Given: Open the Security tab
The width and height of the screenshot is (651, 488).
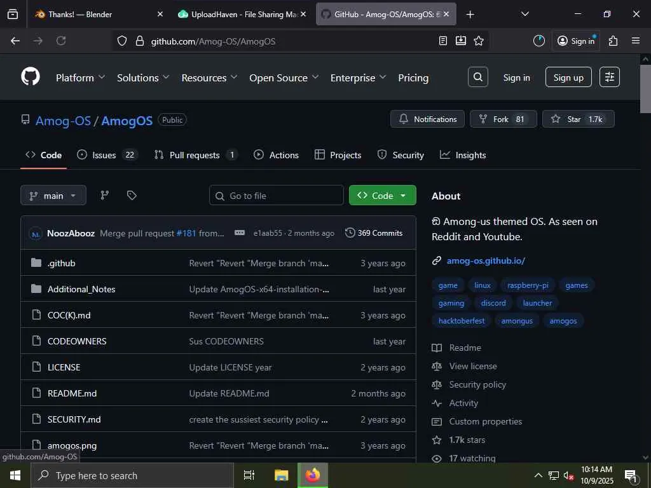Looking at the screenshot, I should point(401,155).
